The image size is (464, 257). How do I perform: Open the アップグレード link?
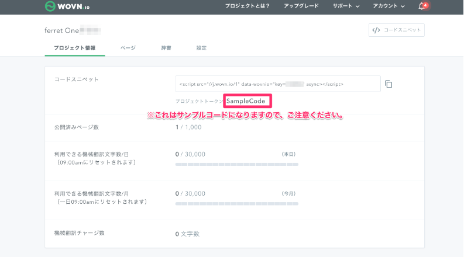(x=301, y=6)
